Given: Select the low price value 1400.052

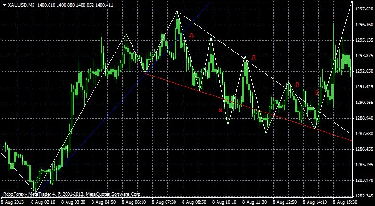Looking at the screenshot, I should [x=84, y=5].
